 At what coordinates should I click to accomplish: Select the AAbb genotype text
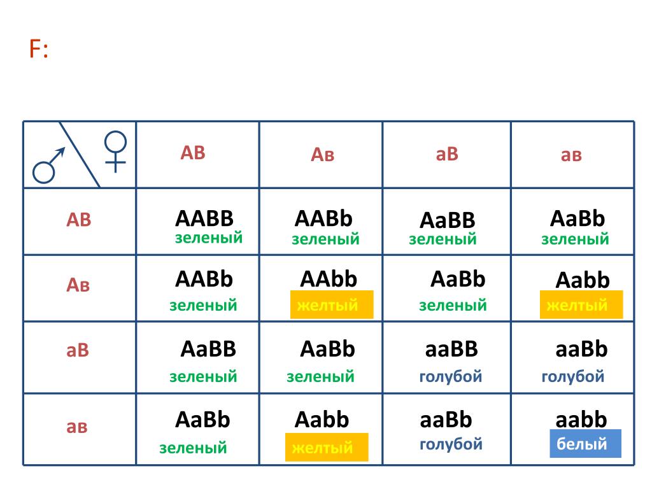329,279
